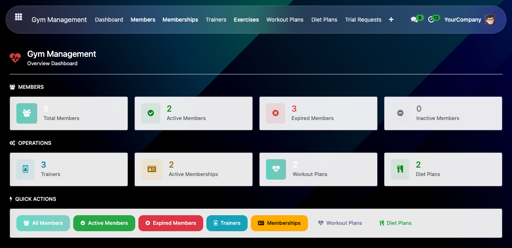Click the plus icon in the navbar
512x248 pixels.
pos(391,20)
